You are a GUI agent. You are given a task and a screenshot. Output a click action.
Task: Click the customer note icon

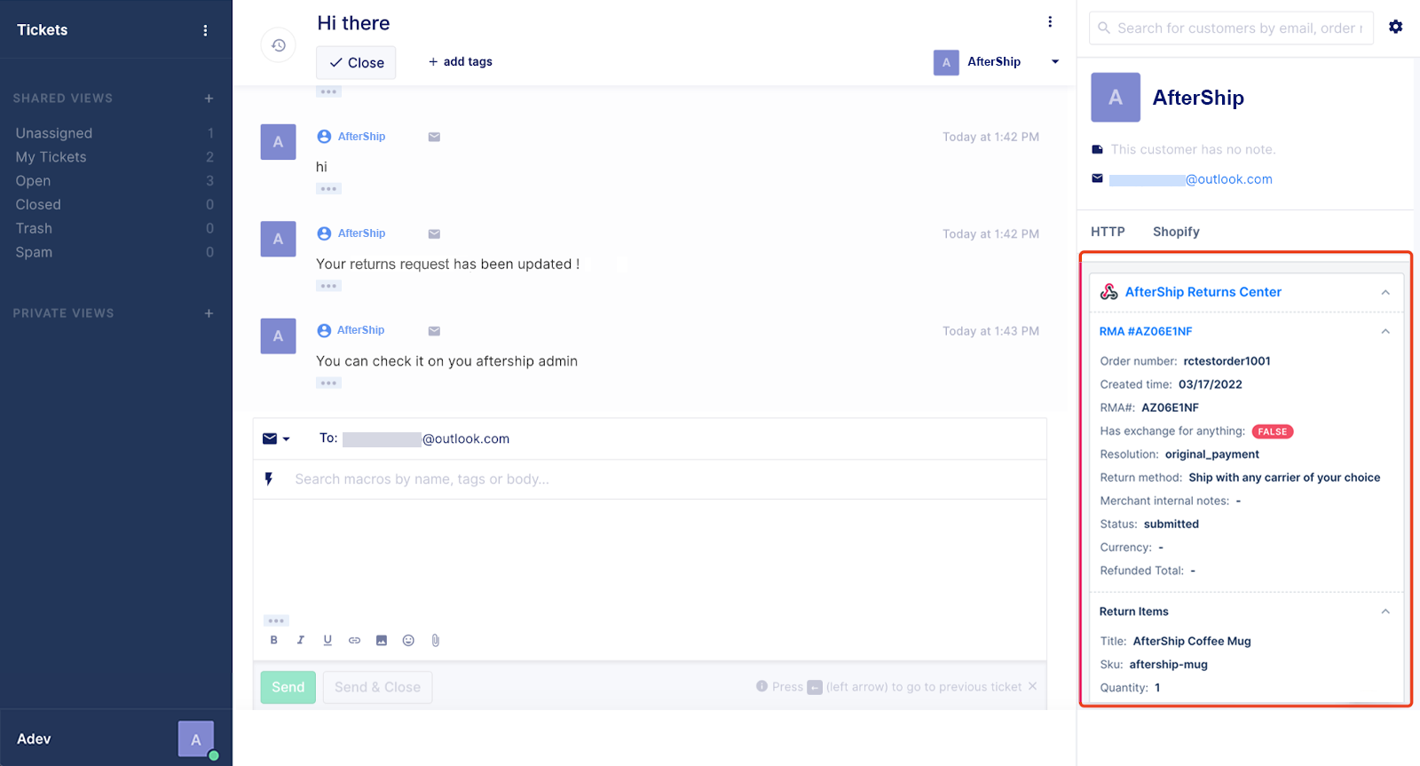[1097, 149]
